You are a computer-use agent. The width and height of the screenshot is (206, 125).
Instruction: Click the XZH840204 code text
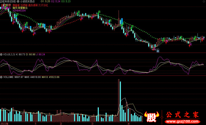pyautogui.click(x=19, y=11)
